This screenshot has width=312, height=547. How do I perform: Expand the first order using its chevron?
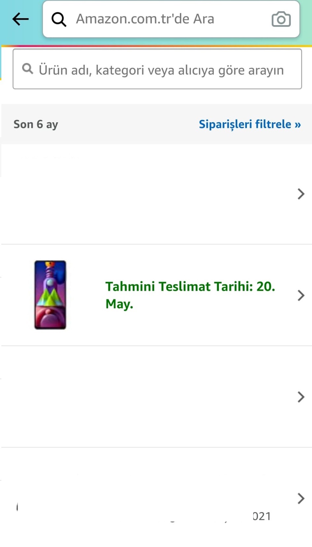[300, 194]
